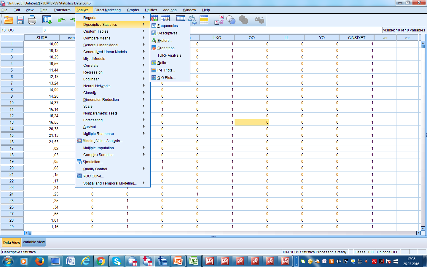Click the Split File toolbar icon
427x267 pixels.
180,19
